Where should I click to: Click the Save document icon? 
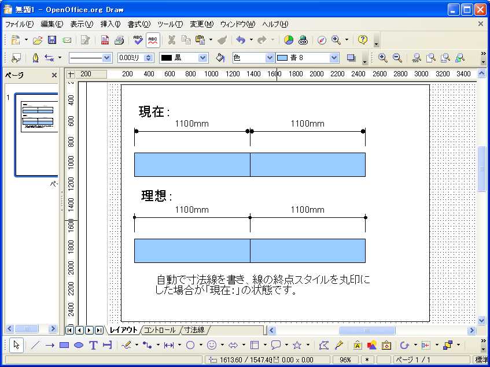click(51, 40)
